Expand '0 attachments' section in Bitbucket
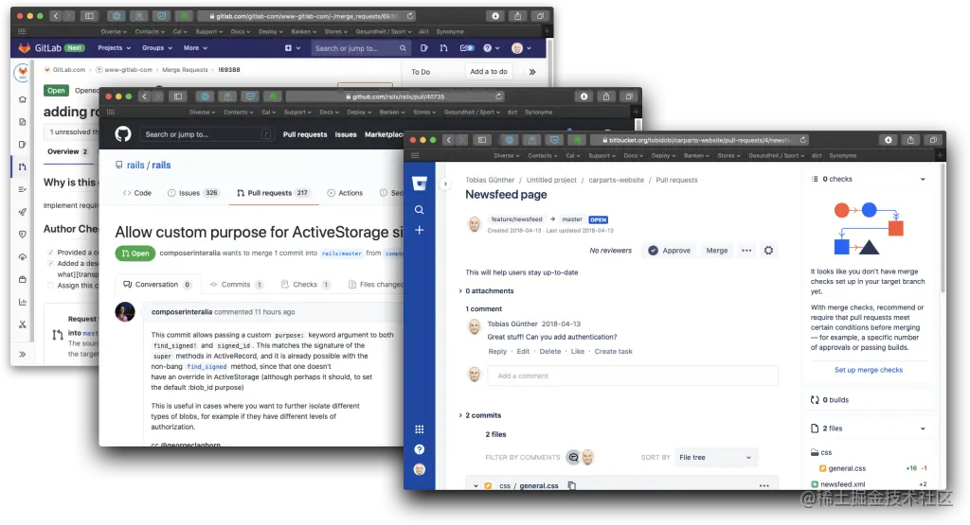This screenshot has width=970, height=525. pos(486,291)
